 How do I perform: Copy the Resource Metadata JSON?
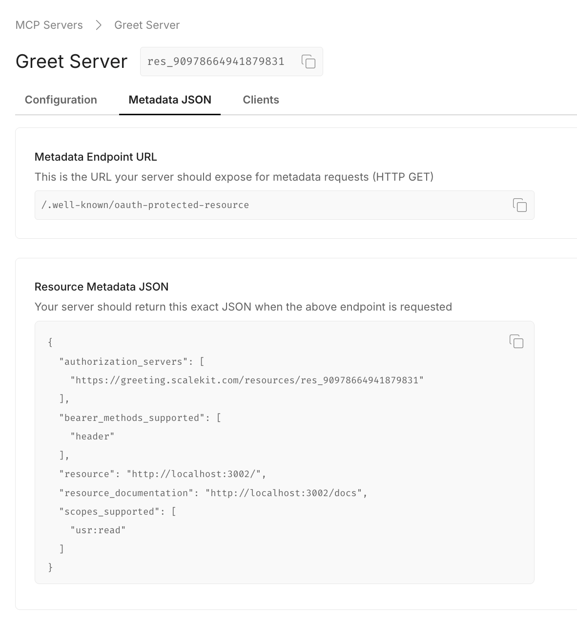coord(516,342)
